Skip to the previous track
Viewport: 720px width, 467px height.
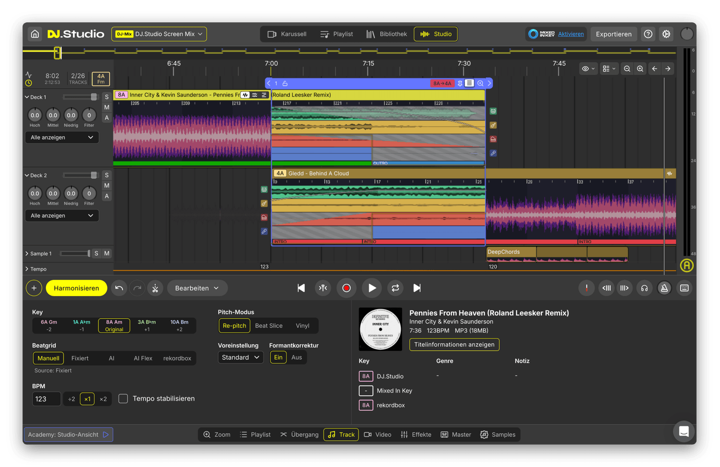(301, 288)
